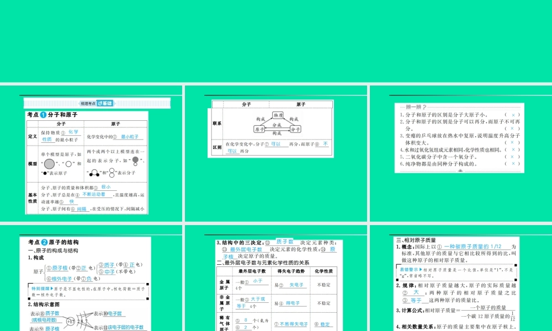
Task: Click the heading 二、最外层电子数与元素化学性质的关系
Action: coord(263,263)
